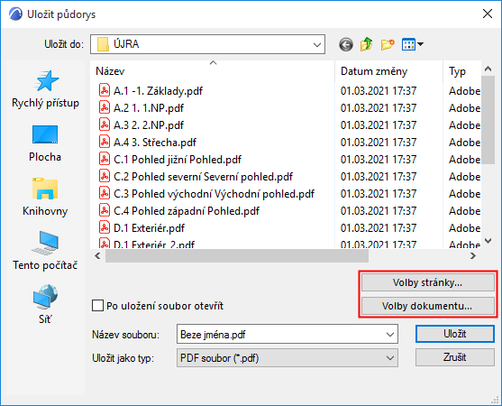Open Rychlý přístup in sidebar
The width and height of the screenshot is (502, 406).
click(45, 89)
